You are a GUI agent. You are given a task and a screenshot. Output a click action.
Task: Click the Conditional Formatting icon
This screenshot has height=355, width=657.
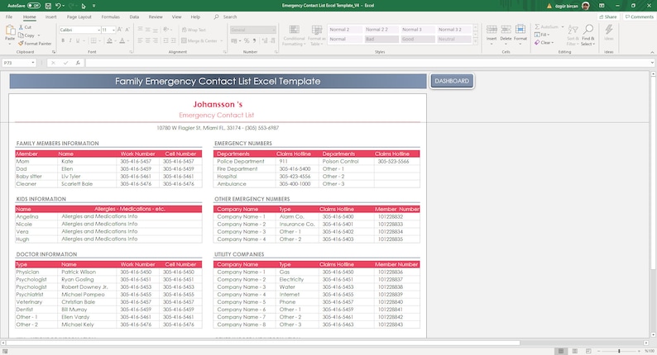click(x=294, y=30)
